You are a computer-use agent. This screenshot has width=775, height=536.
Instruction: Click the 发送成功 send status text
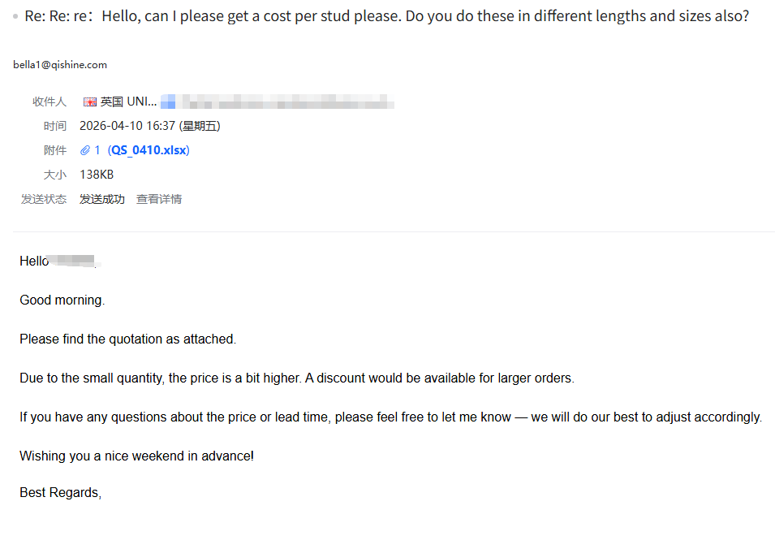[101, 199]
